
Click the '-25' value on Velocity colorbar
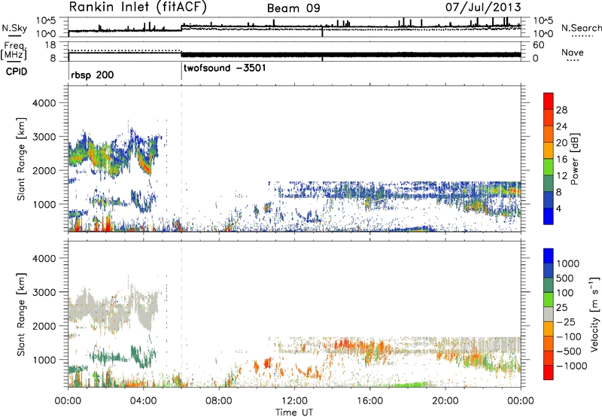coord(565,322)
